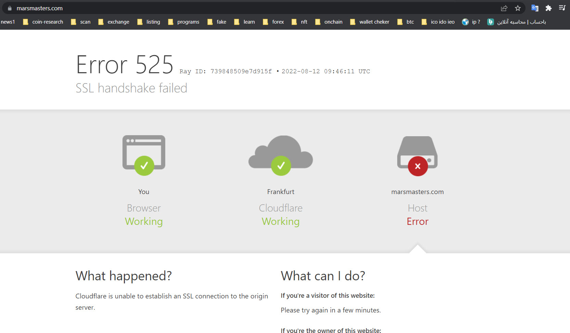This screenshot has width=570, height=333.
Task: Click the Cloudflare unable to establish SSL paragraph
Action: [x=172, y=302]
